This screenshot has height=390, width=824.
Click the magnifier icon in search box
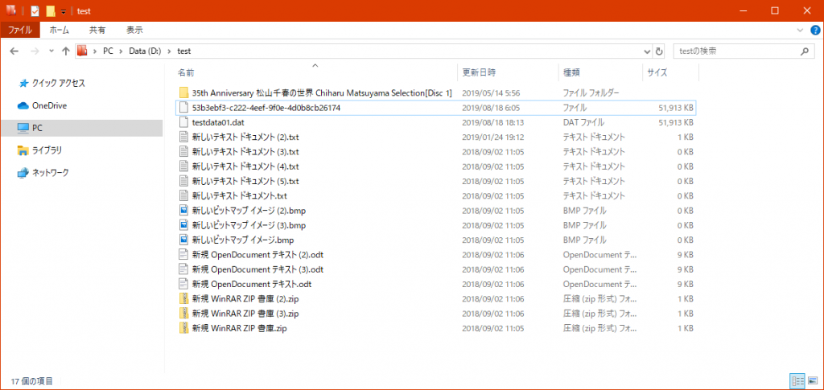tap(805, 51)
